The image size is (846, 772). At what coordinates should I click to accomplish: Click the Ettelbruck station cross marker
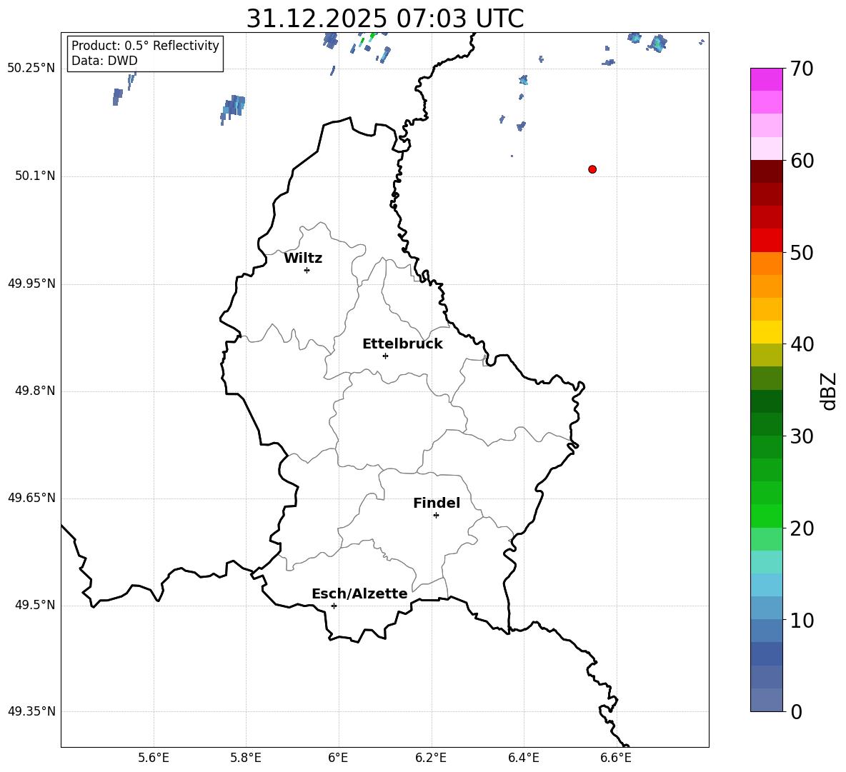coord(385,356)
